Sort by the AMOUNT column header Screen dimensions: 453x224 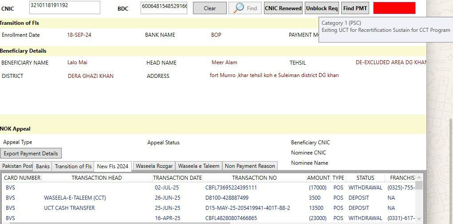318,178
